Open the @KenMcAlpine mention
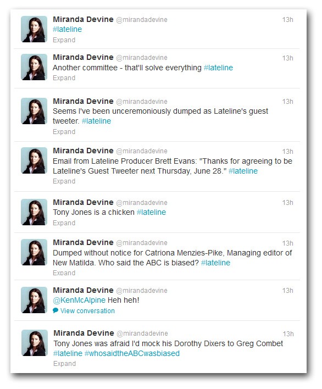This screenshot has width=322, height=389. pyautogui.click(x=79, y=300)
